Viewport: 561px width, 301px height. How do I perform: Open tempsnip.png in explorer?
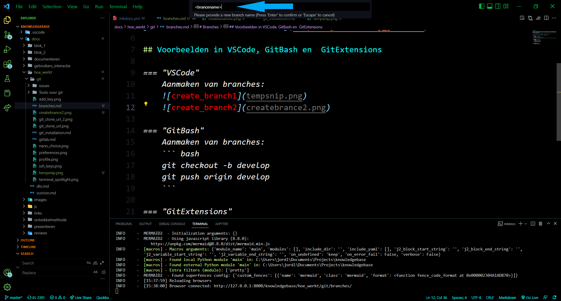pos(51,173)
